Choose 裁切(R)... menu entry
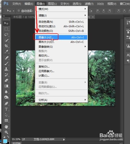 [61, 56]
